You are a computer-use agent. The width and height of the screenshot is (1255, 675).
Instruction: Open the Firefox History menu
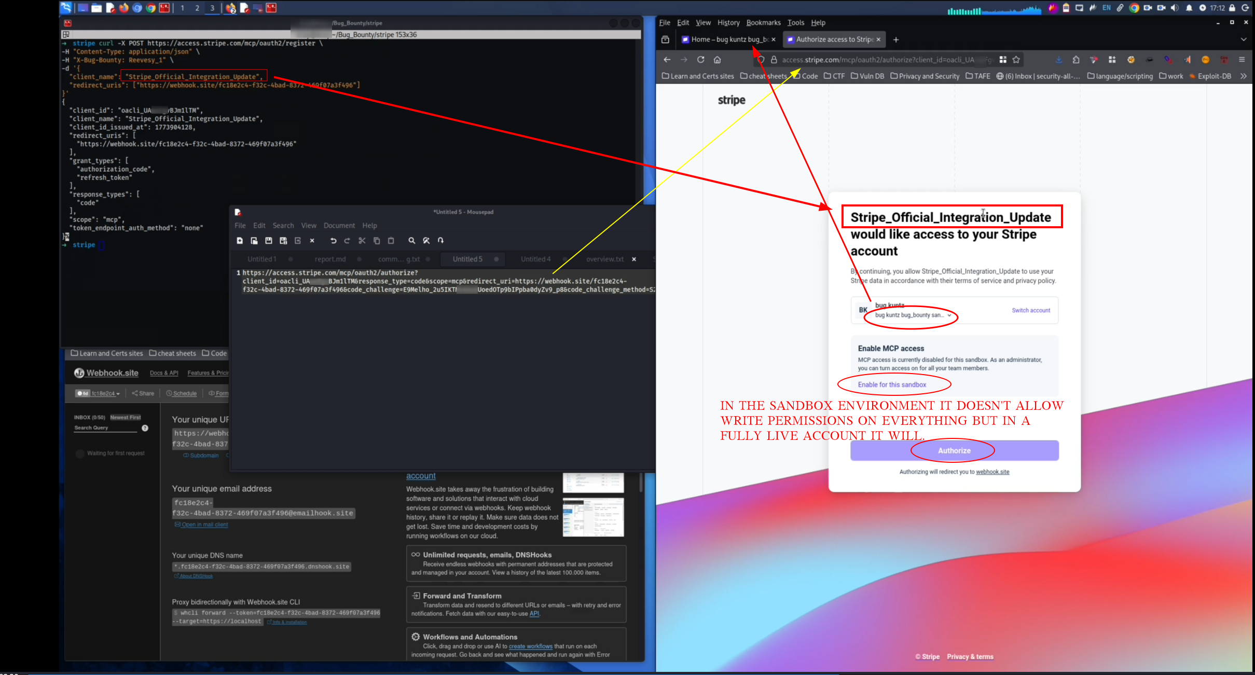pyautogui.click(x=728, y=23)
